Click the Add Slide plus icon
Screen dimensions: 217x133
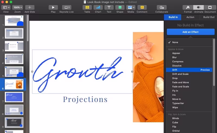click(x=30, y=8)
